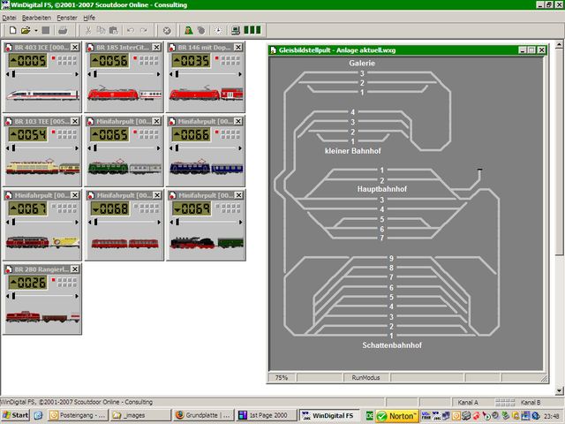This screenshot has width=565, height=424.
Task: Toggle red function indicator on BR 280 panel
Action: click(x=53, y=280)
